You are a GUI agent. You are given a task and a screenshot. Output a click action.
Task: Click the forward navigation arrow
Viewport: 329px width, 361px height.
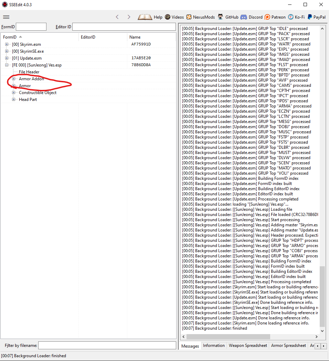129,17
